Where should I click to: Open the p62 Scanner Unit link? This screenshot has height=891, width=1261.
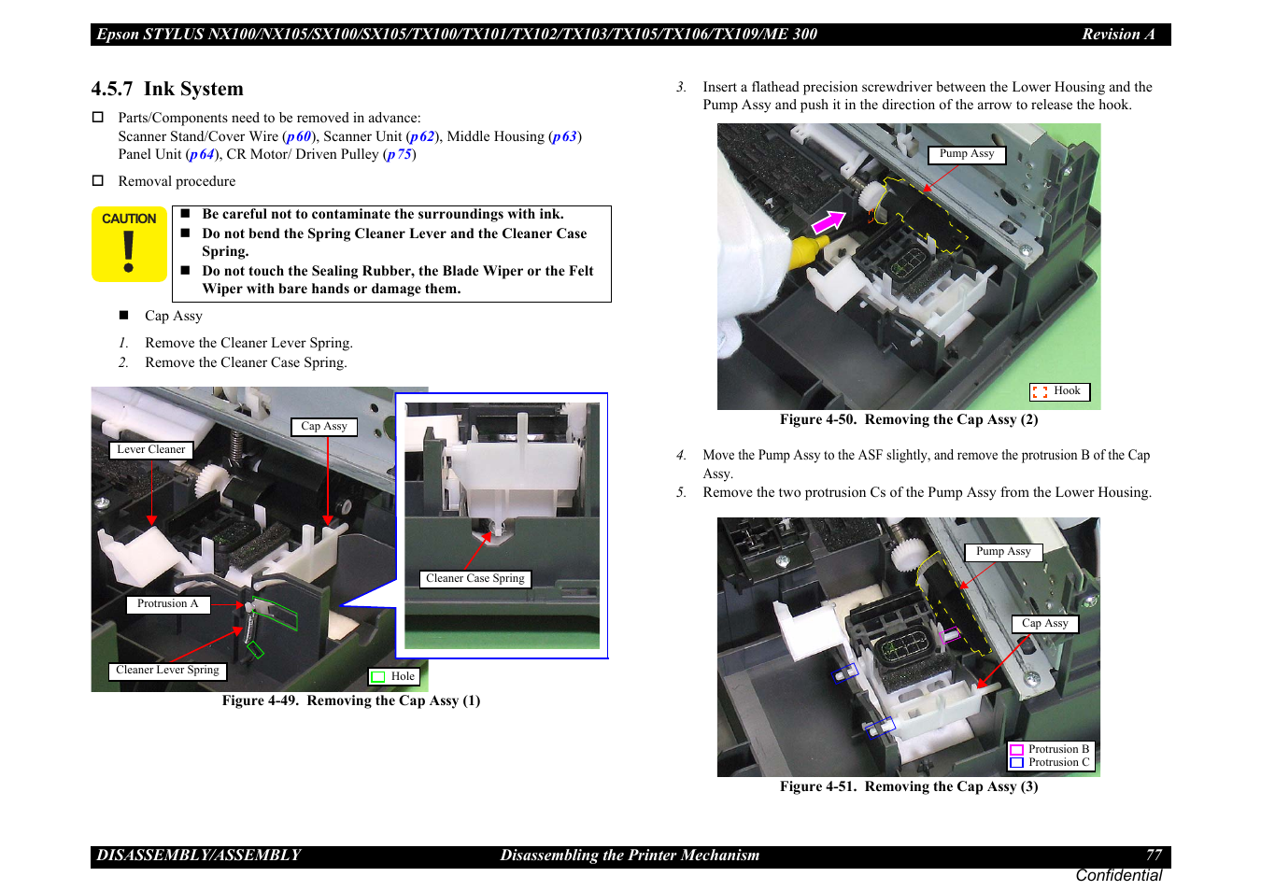click(422, 136)
